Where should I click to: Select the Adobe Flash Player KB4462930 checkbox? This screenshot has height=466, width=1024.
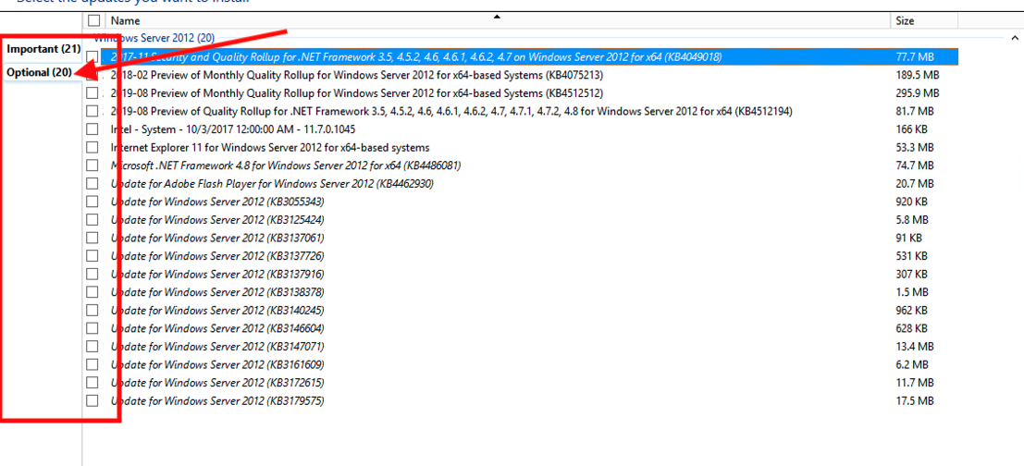coord(93,183)
